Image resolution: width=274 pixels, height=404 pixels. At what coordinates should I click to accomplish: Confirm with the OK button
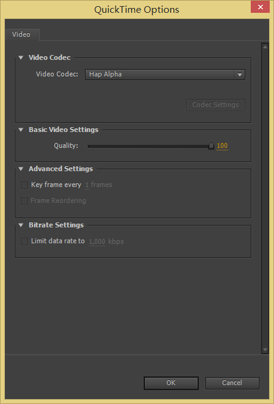(171, 383)
